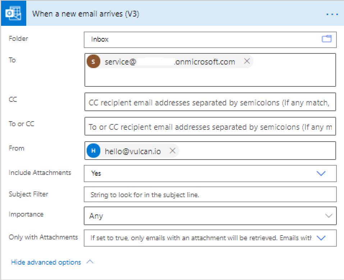Viewport: 344px width, 280px height.
Task: Click the Inbox text in Folder field
Action: coord(100,39)
